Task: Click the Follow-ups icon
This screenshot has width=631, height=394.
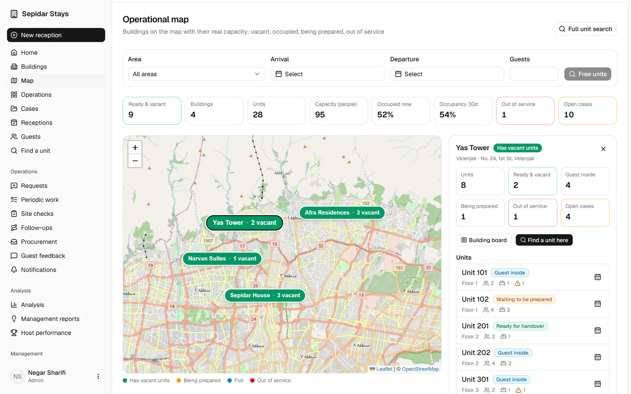Action: pyautogui.click(x=14, y=228)
